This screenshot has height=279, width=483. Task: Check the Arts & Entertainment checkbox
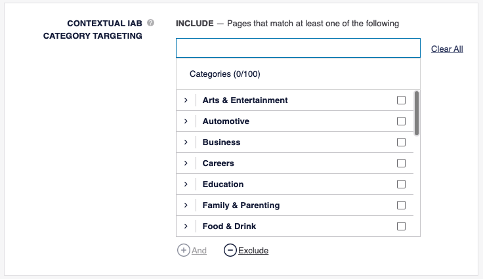click(401, 100)
